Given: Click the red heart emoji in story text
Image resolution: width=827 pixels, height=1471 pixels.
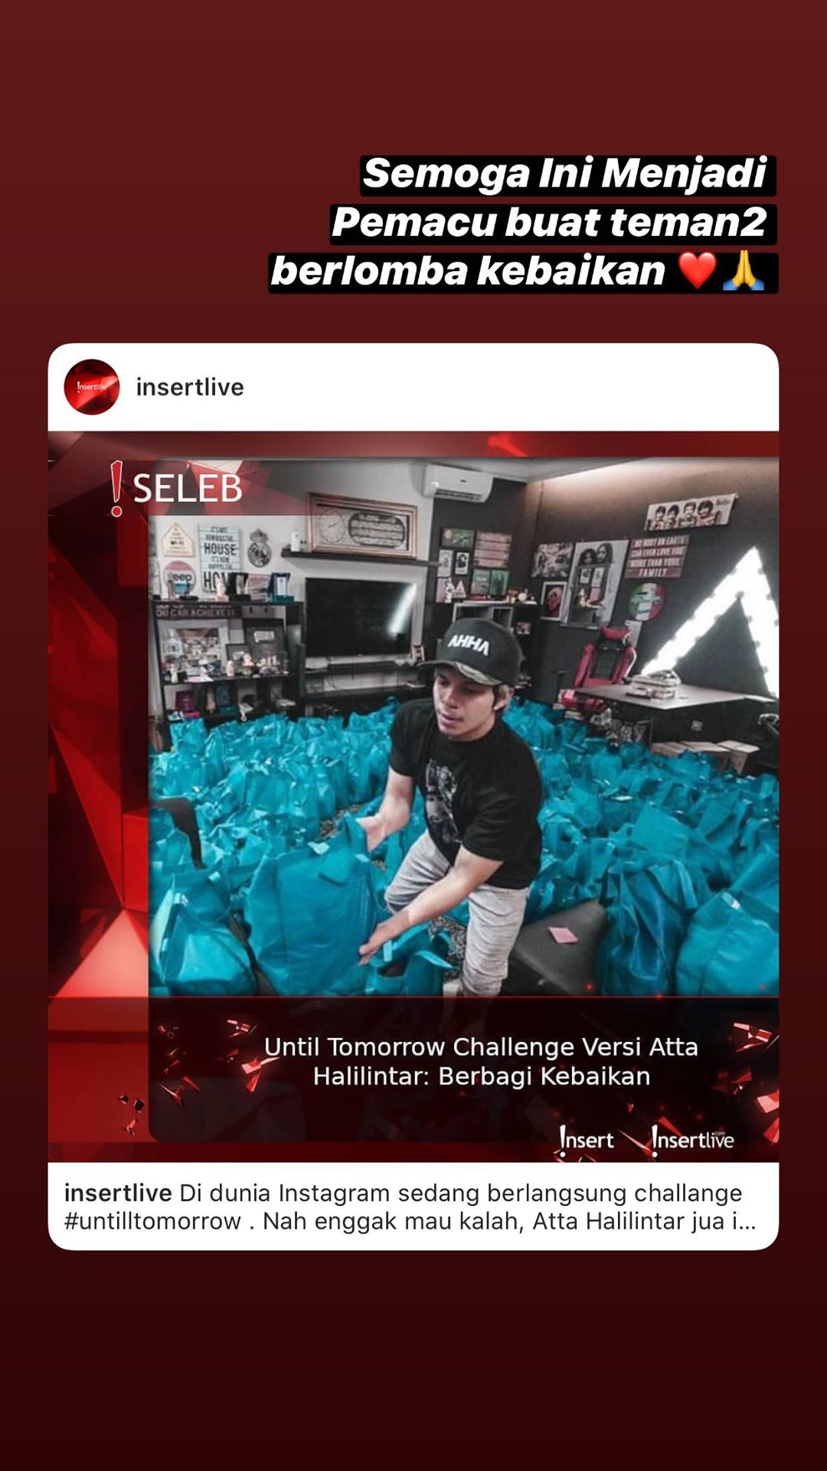Looking at the screenshot, I should tap(698, 270).
